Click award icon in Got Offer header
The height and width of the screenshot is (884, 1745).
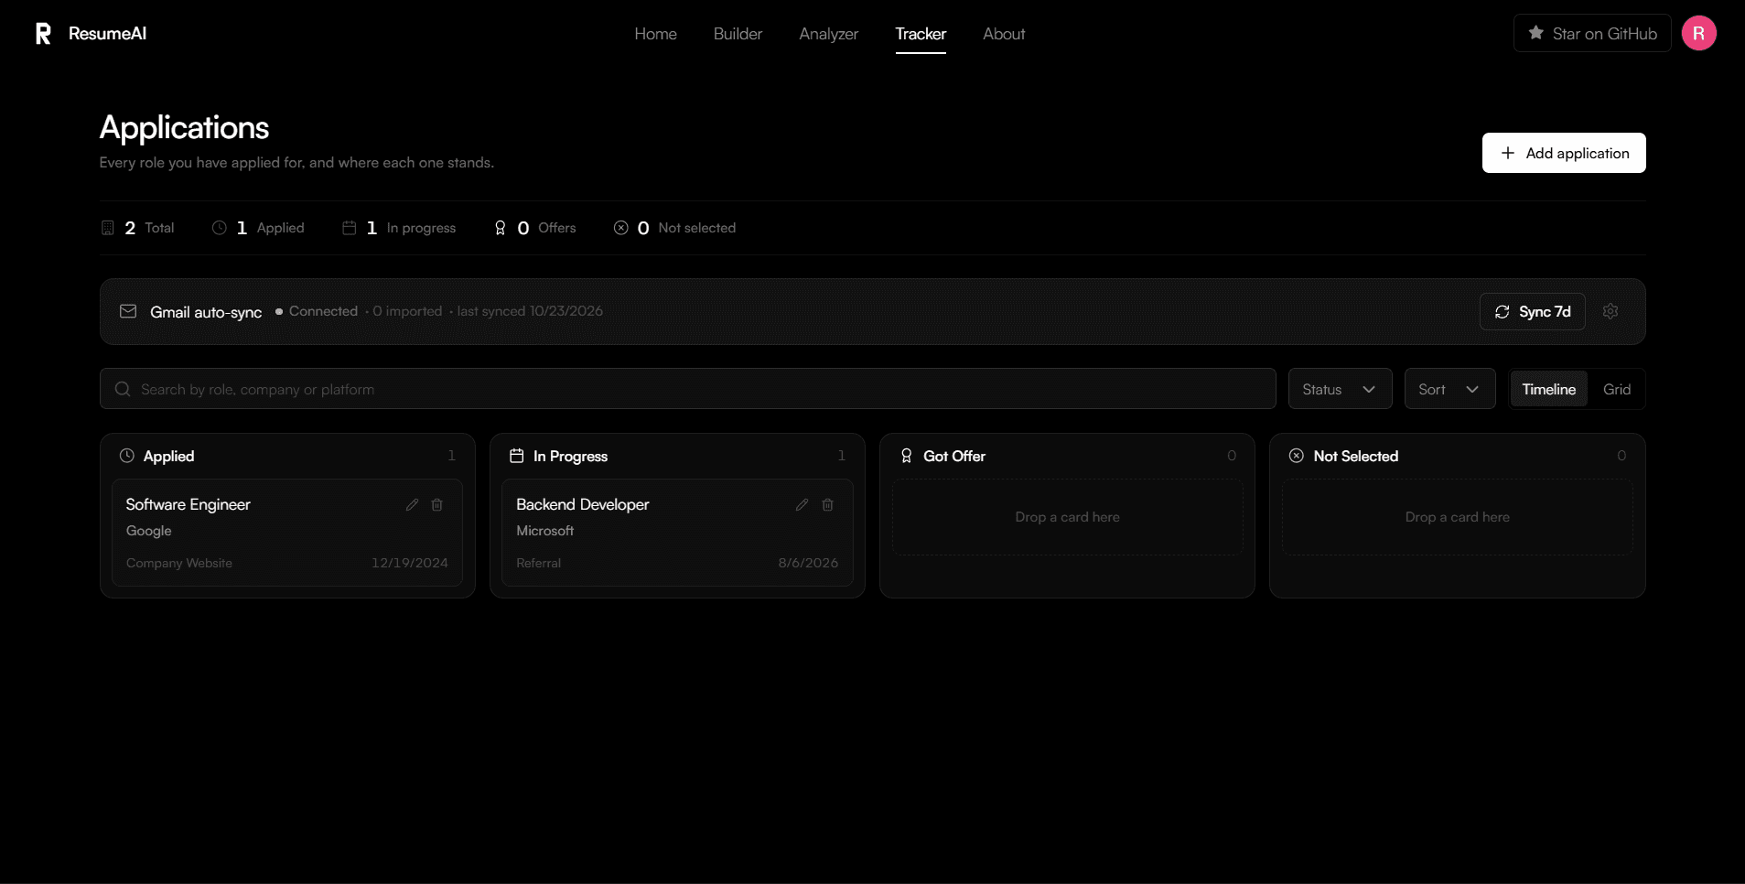click(907, 456)
